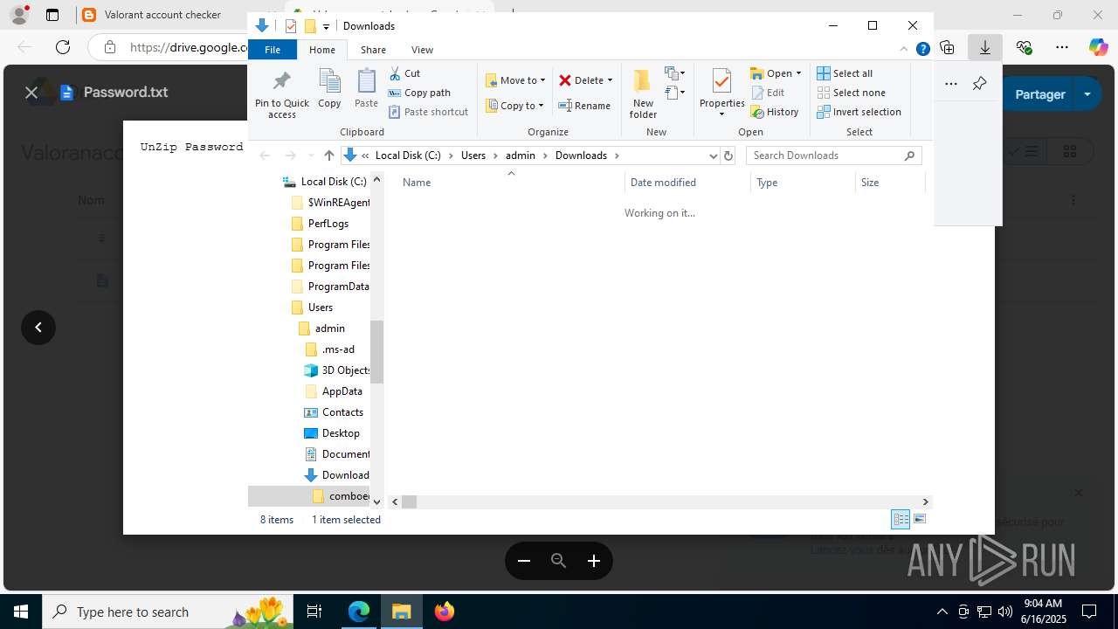Invert selection in the Explorer ribbon
Viewport: 1118px width, 629px height.
[859, 112]
